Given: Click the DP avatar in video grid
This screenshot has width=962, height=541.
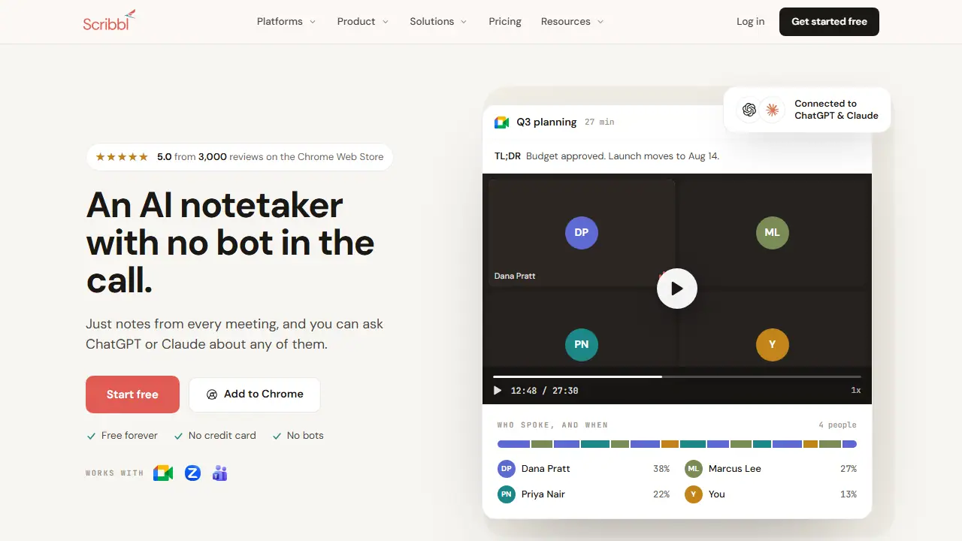Looking at the screenshot, I should [x=582, y=232].
